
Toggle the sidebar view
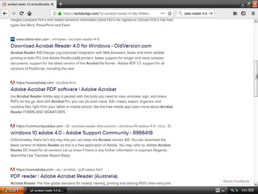point(243,13)
